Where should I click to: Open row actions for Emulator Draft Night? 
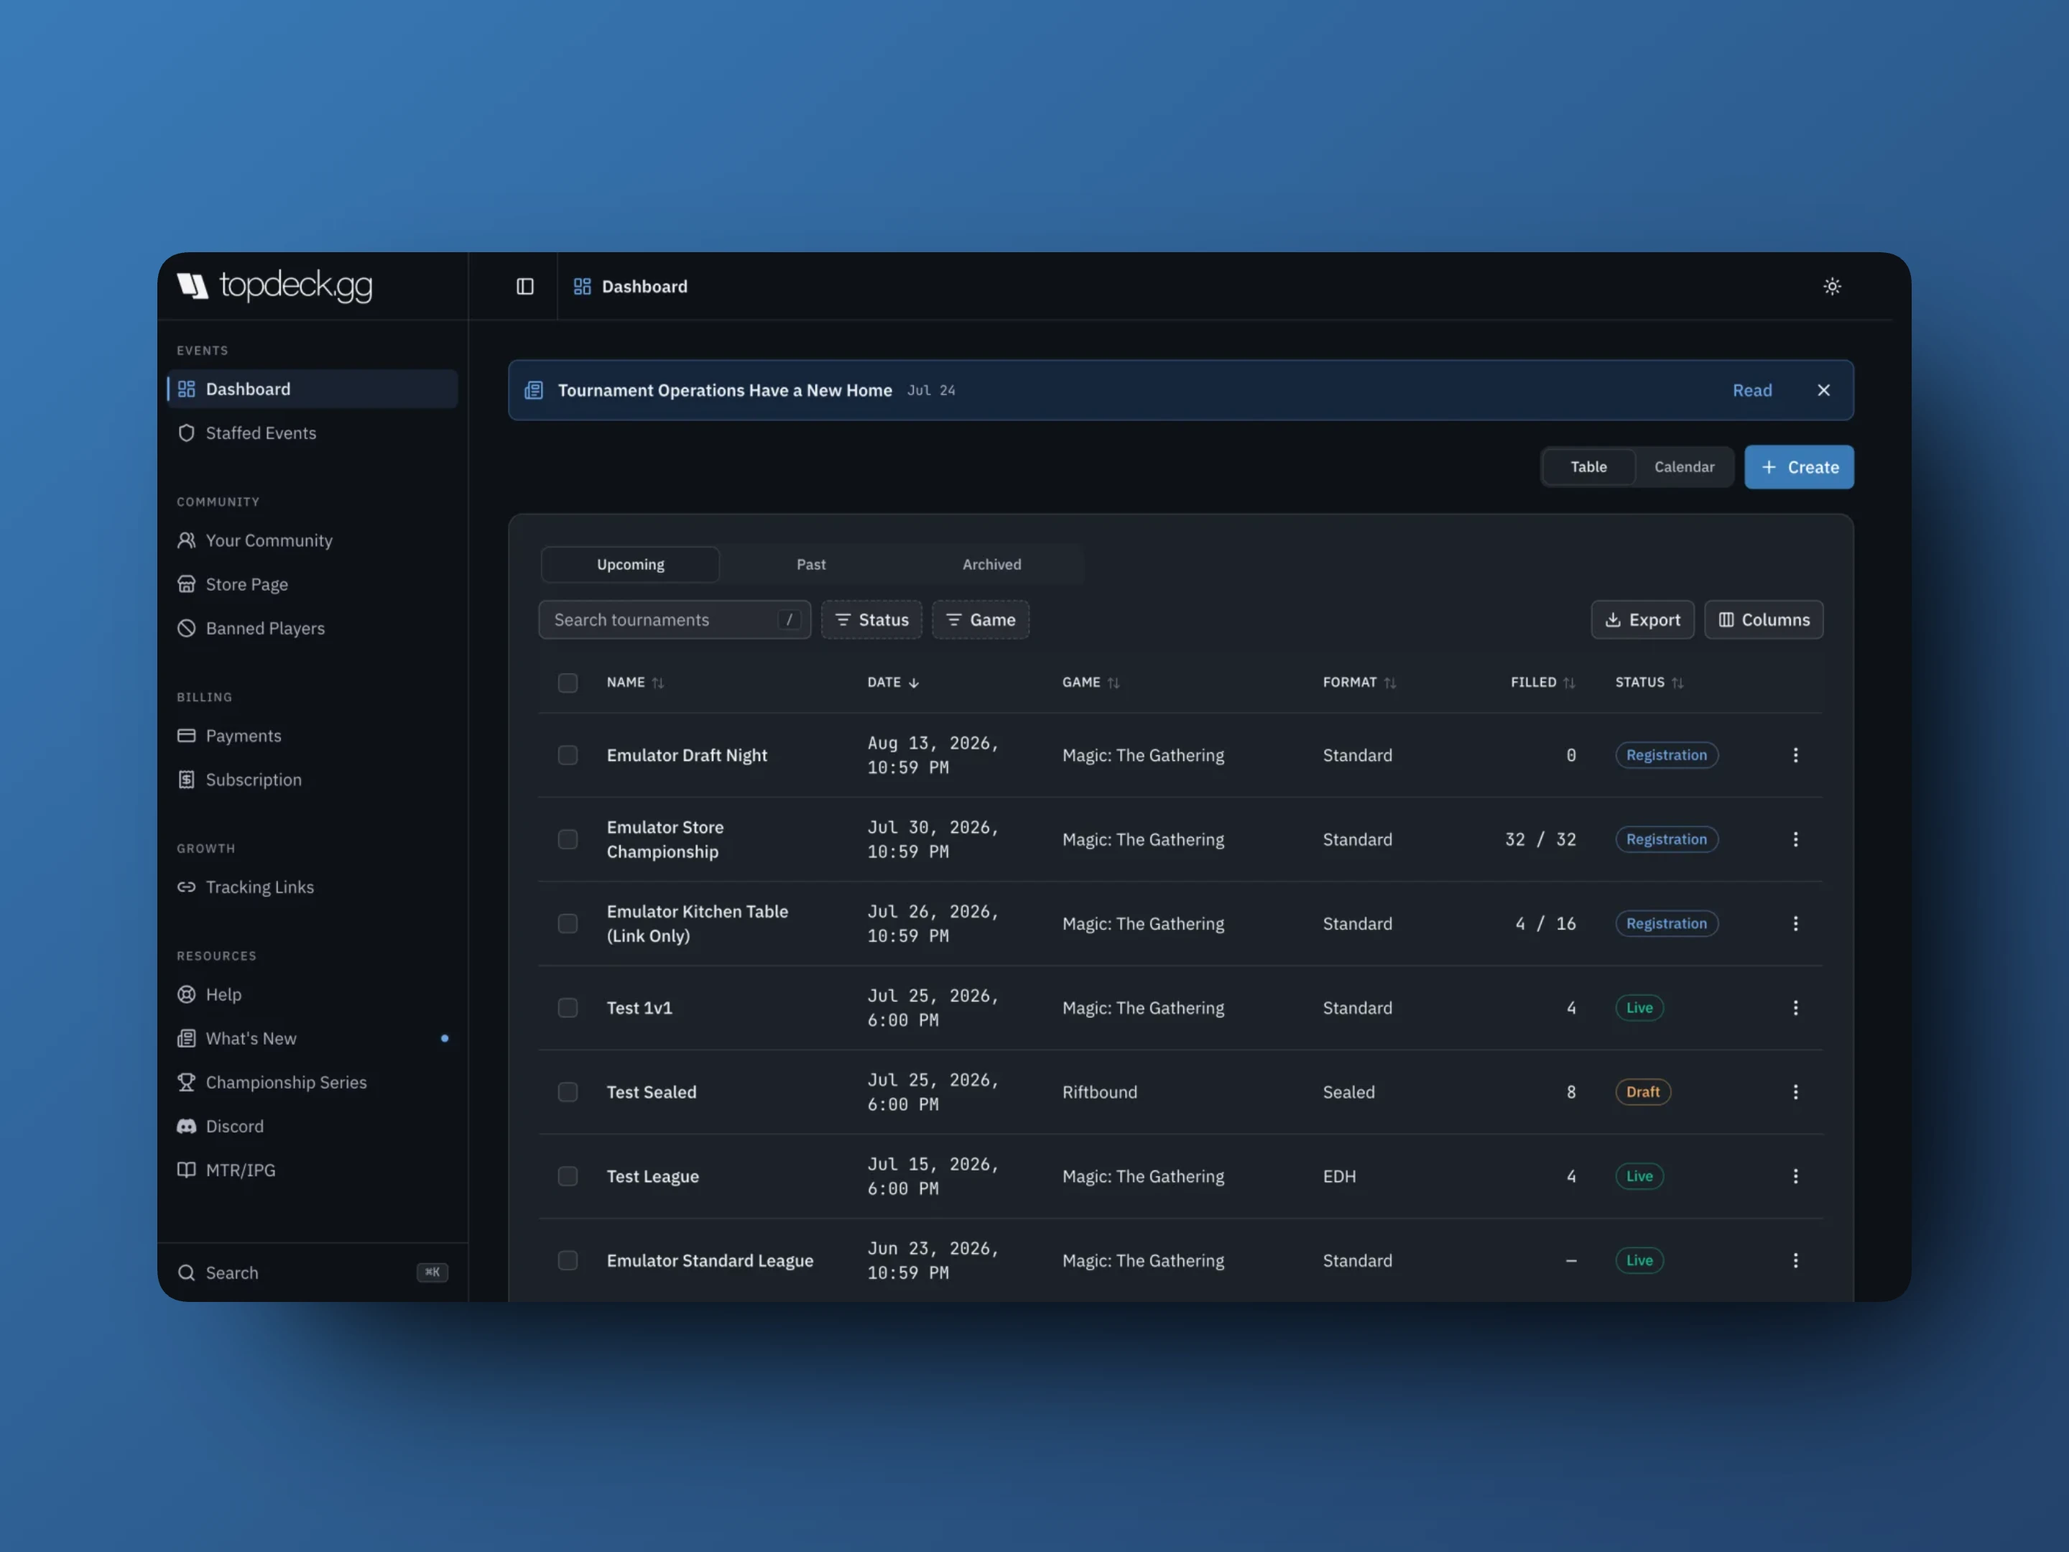pyautogui.click(x=1795, y=755)
